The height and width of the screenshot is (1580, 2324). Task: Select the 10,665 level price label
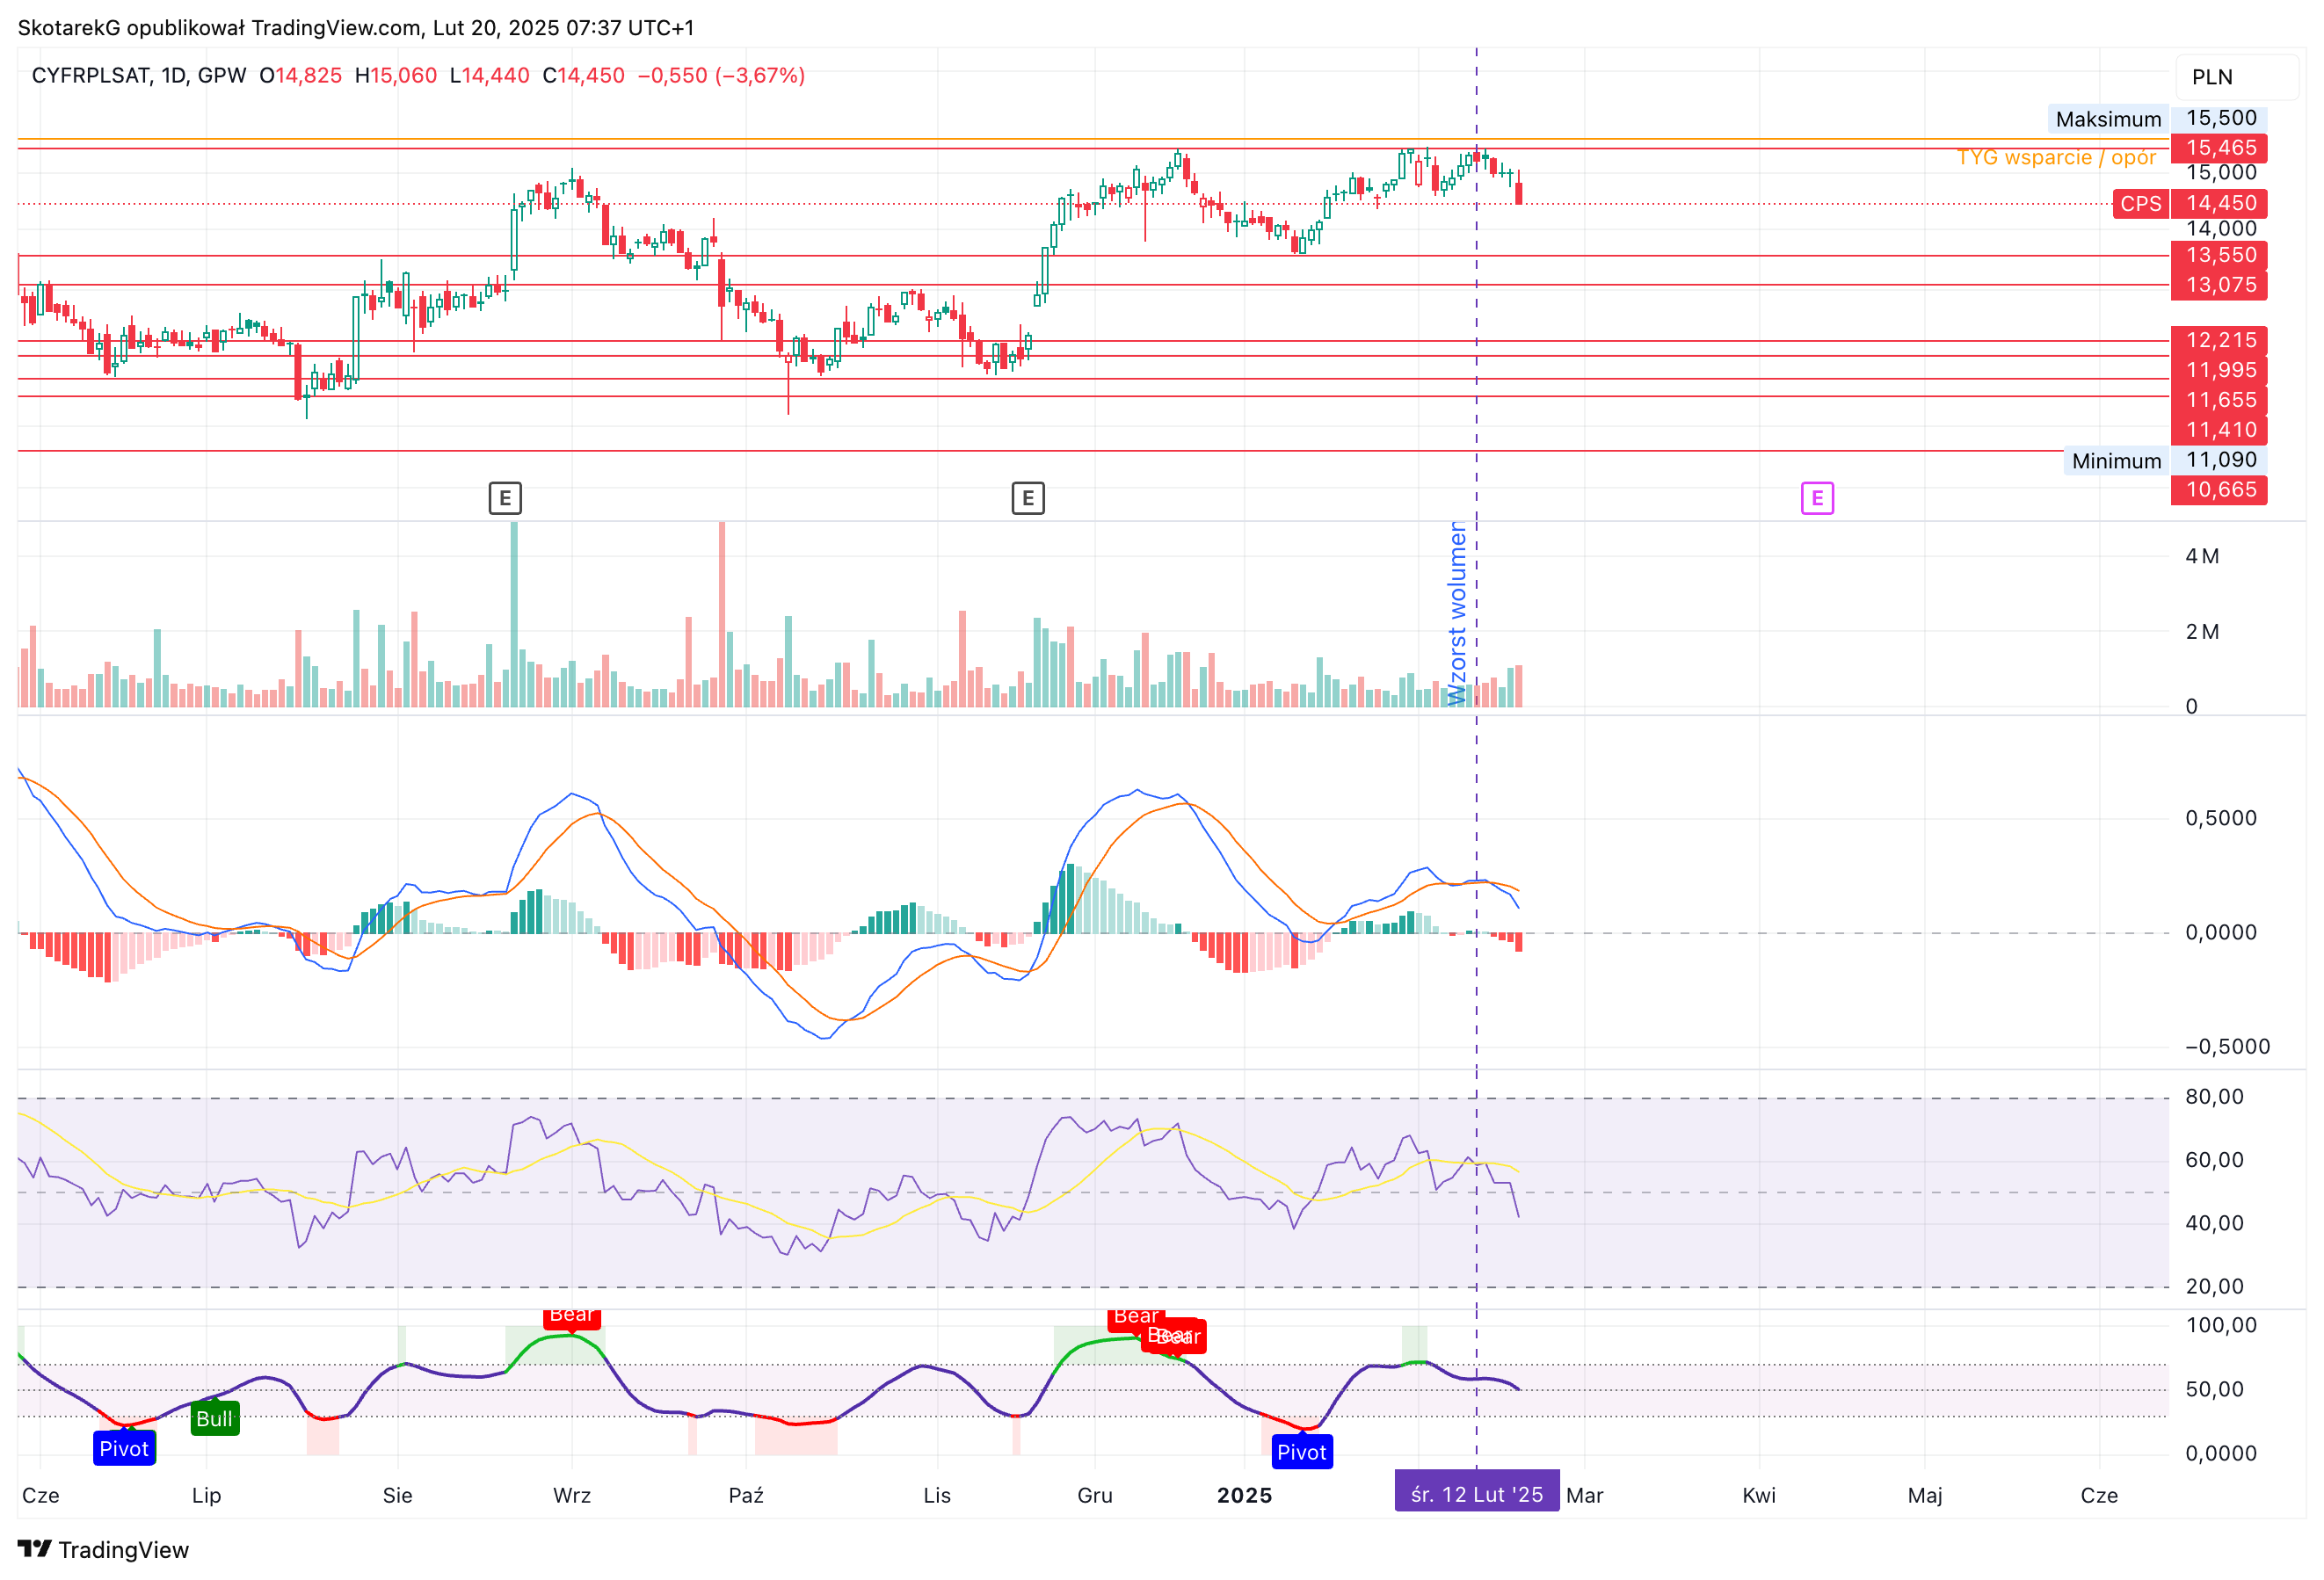pyautogui.click(x=2219, y=490)
